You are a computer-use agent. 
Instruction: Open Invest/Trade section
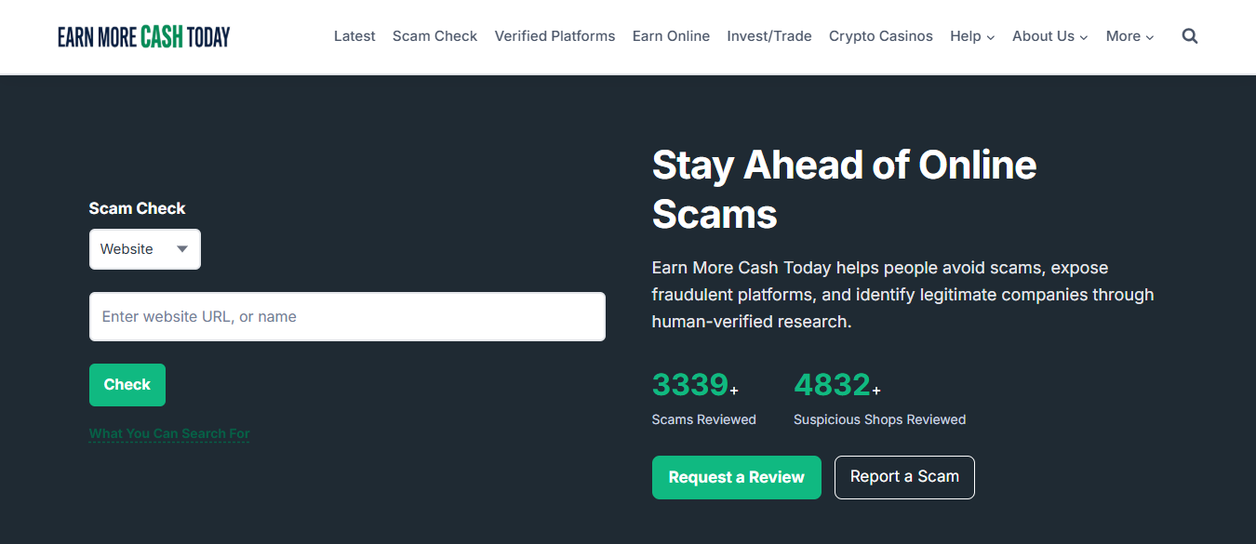[x=768, y=36]
